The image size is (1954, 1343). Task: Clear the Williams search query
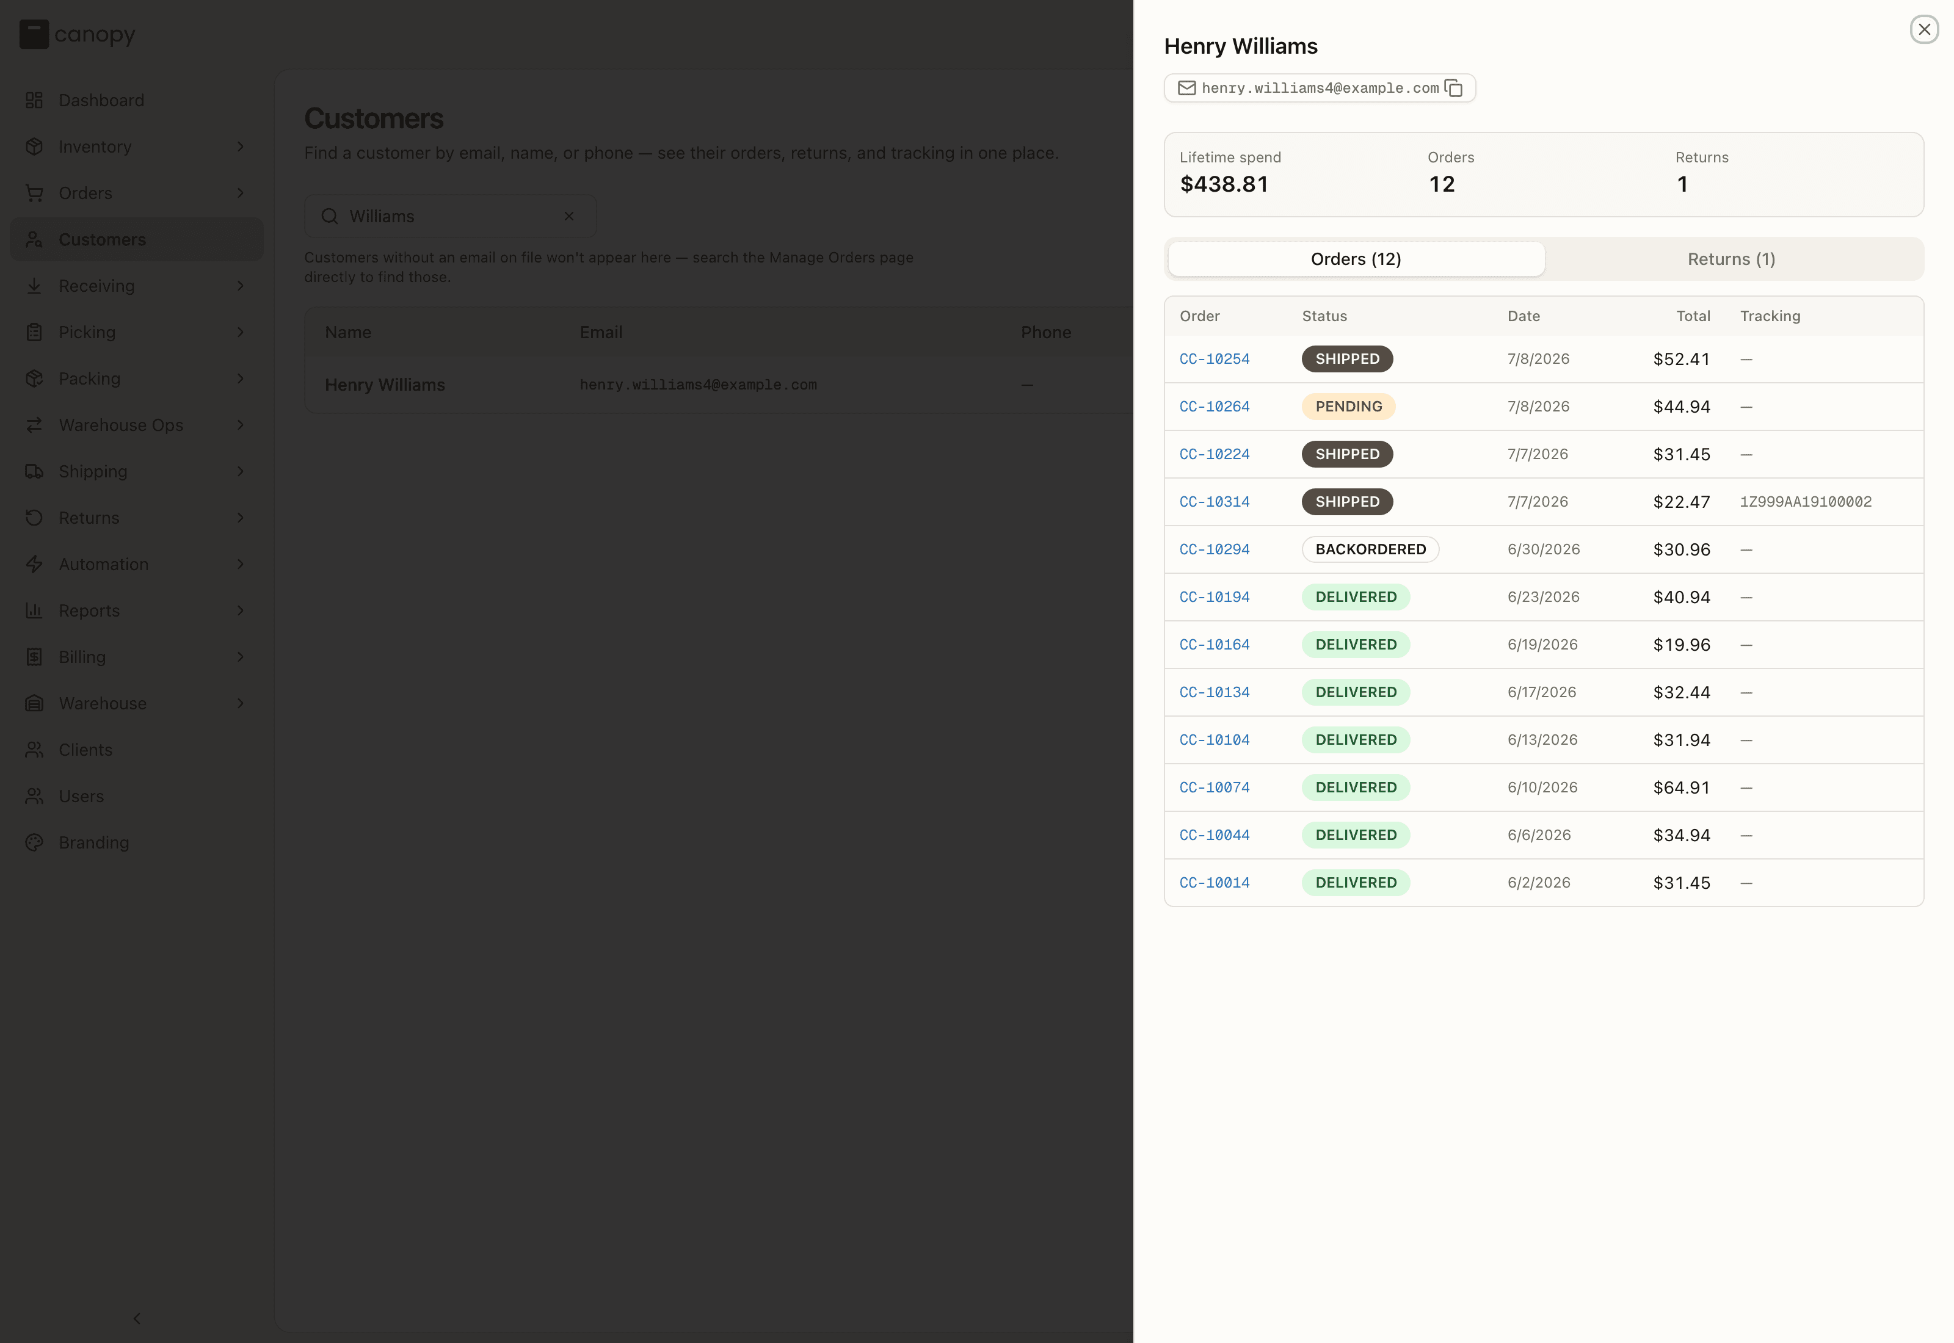click(x=569, y=216)
